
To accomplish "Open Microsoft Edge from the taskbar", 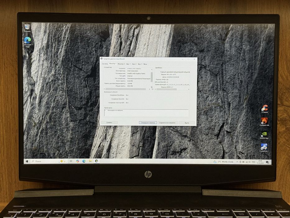I will [x=84, y=161].
